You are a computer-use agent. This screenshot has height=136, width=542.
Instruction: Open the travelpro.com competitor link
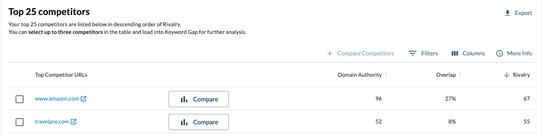(x=52, y=122)
